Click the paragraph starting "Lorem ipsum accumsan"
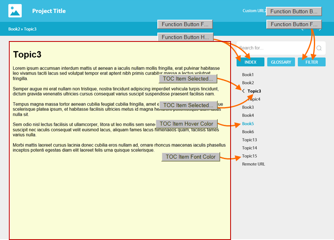Viewport: 334px width, 240px height. [x=116, y=73]
